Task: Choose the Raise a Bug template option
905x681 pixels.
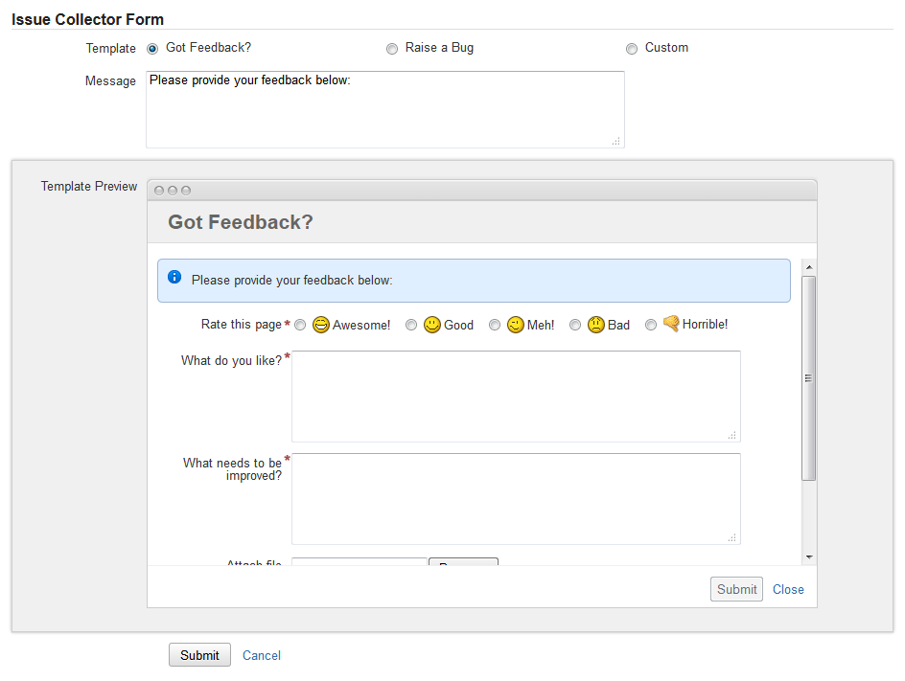Action: (x=392, y=49)
